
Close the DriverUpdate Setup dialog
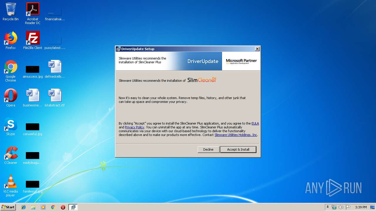257,49
